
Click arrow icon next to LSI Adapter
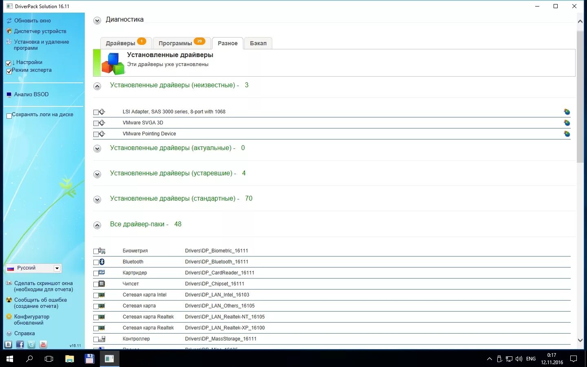point(102,112)
